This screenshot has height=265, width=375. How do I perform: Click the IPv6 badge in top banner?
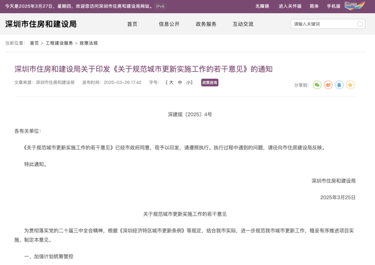tap(160, 6)
